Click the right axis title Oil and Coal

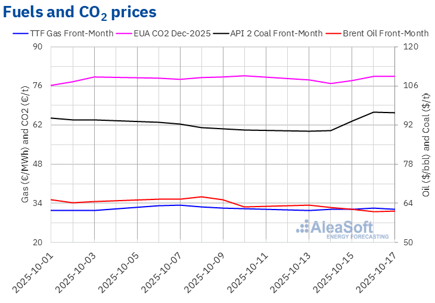coord(425,144)
